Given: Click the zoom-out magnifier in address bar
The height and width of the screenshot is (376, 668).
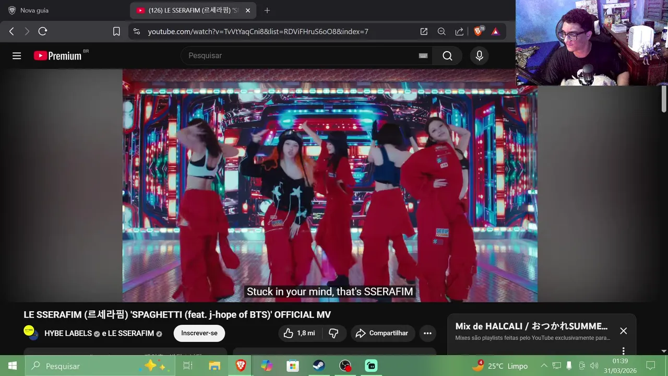Looking at the screenshot, I should pos(442,31).
